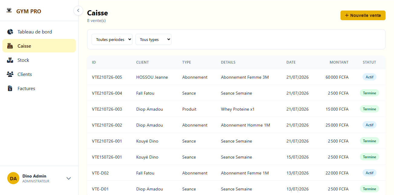
Task: Open the Factures section
Action: 39,88
